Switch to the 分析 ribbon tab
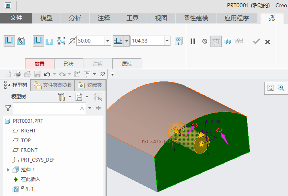The height and width of the screenshot is (196, 288). pyautogui.click(x=75, y=18)
